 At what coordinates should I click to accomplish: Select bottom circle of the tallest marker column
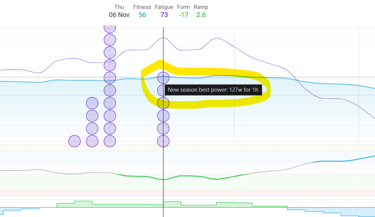110,141
